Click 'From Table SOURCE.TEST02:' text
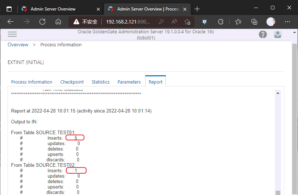 (43, 165)
